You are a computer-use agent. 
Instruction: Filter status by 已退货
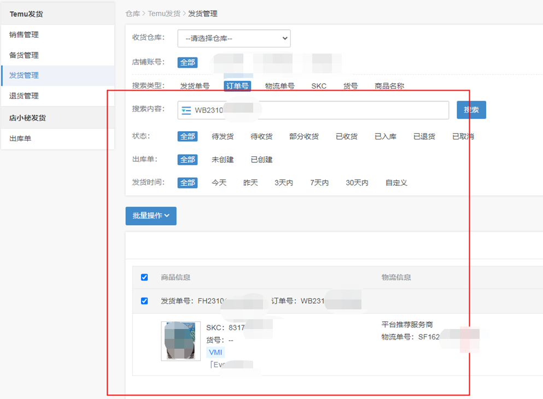424,137
